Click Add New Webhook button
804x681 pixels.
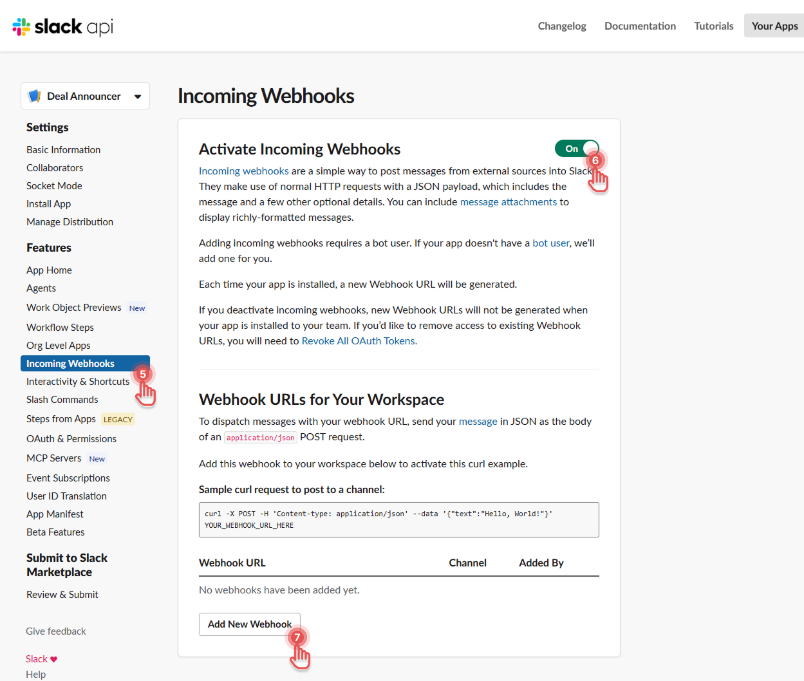click(x=250, y=624)
